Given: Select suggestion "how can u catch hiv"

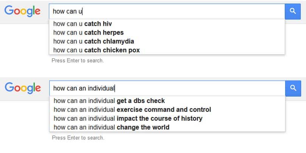Looking at the screenshot, I should [82, 23].
